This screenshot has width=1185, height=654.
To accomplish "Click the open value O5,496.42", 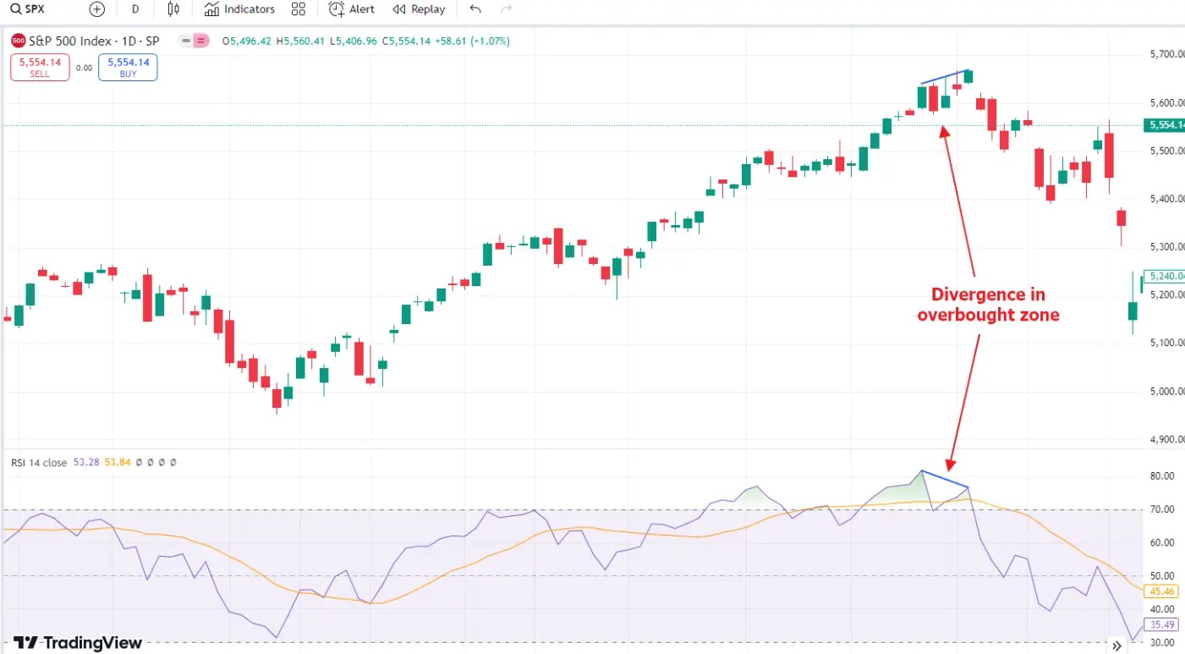I will [x=247, y=41].
